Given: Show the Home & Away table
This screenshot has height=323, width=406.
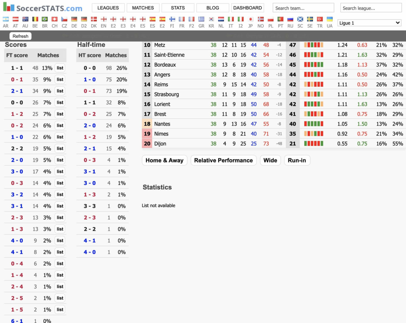Looking at the screenshot, I should point(164,161).
